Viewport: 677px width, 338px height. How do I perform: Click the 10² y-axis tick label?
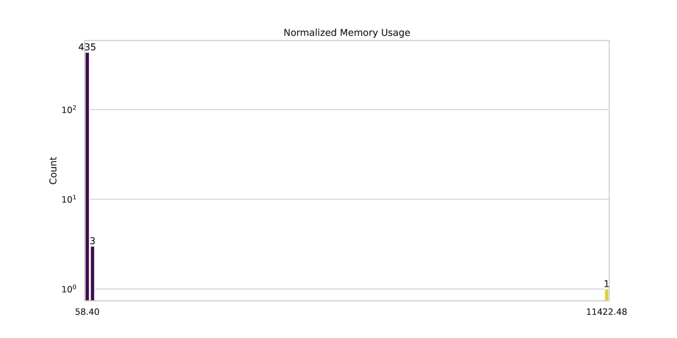pyautogui.click(x=69, y=110)
